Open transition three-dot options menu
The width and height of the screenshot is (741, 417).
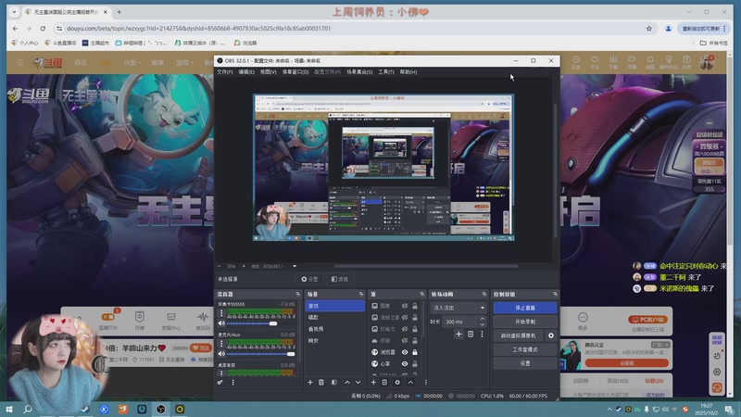482,334
